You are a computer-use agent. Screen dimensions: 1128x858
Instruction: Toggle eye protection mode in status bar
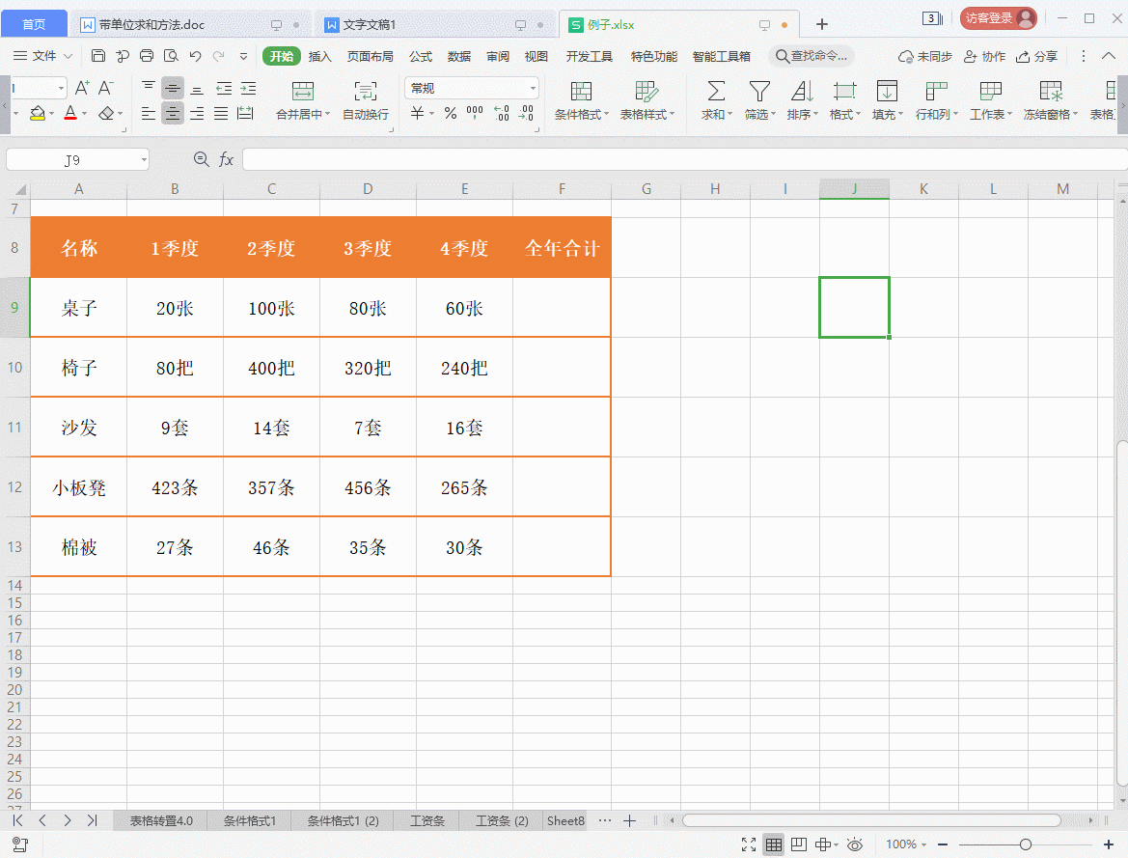point(855,844)
